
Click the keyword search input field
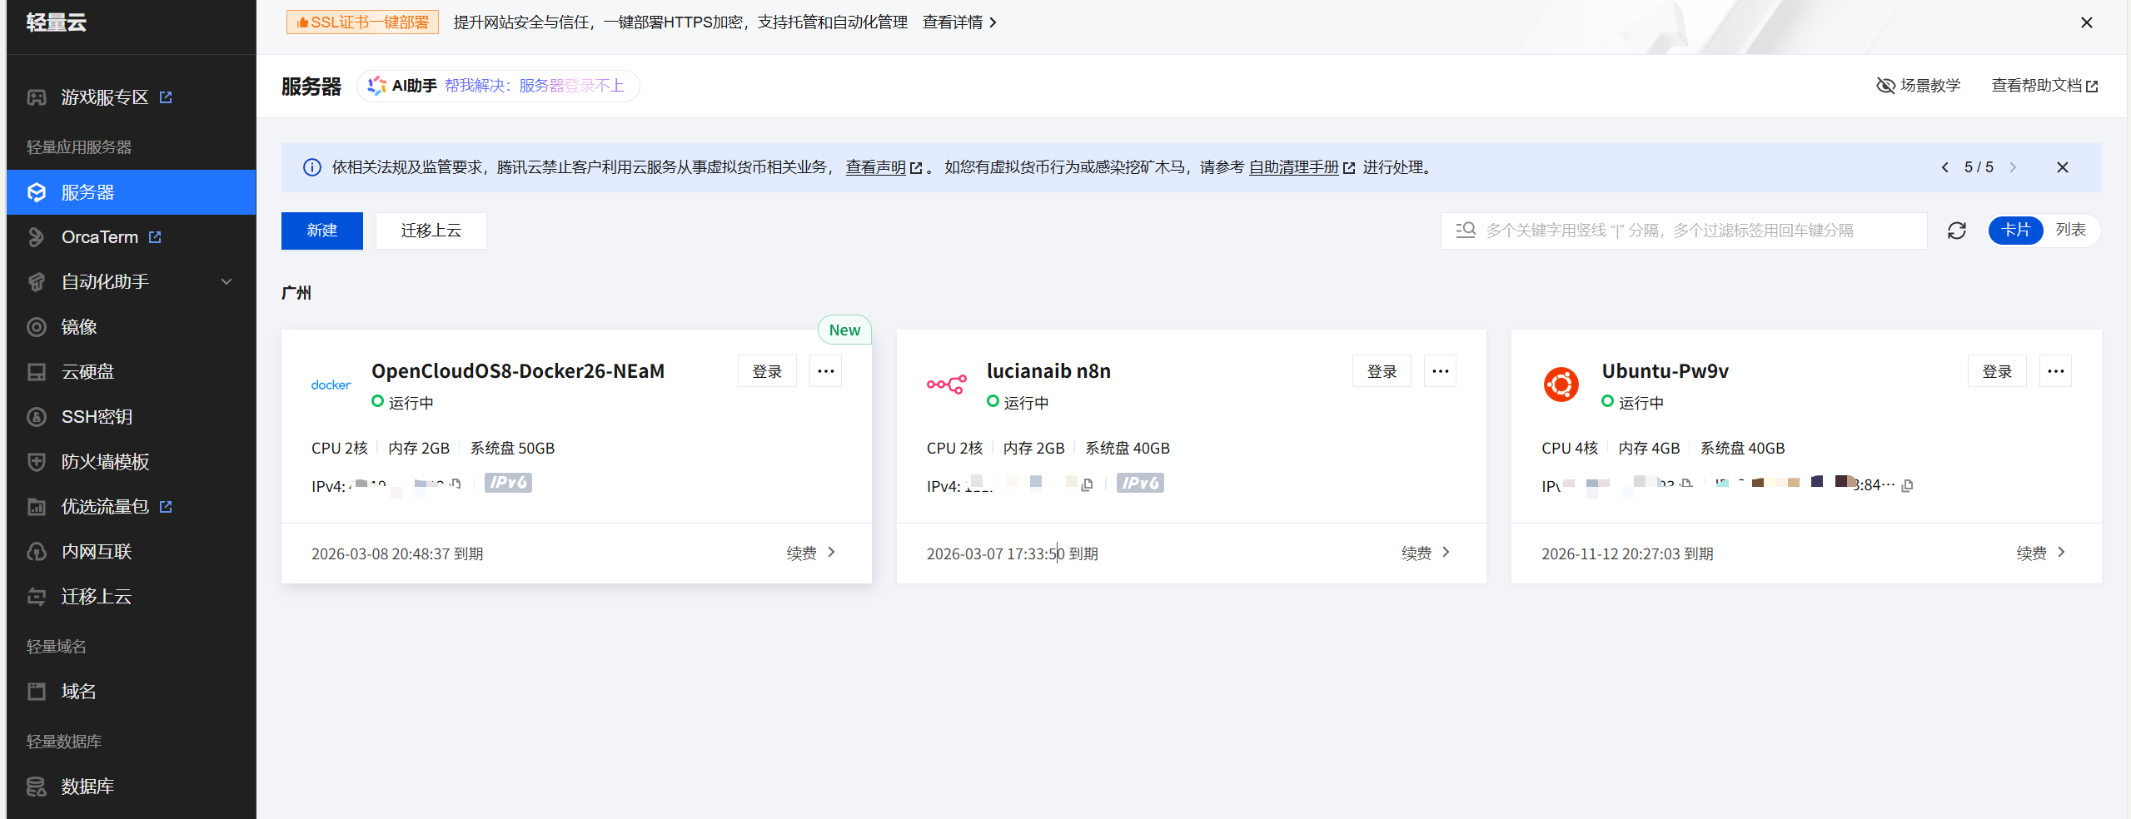tap(1682, 231)
